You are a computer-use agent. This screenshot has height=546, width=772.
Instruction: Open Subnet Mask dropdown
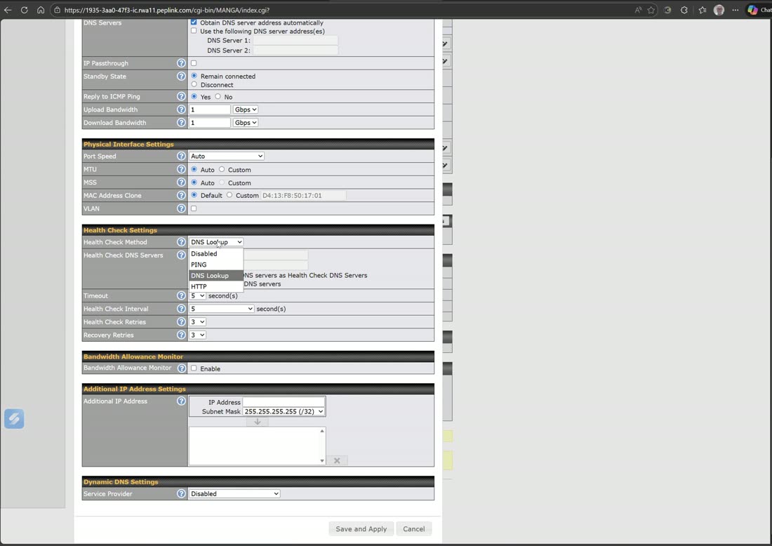point(284,411)
